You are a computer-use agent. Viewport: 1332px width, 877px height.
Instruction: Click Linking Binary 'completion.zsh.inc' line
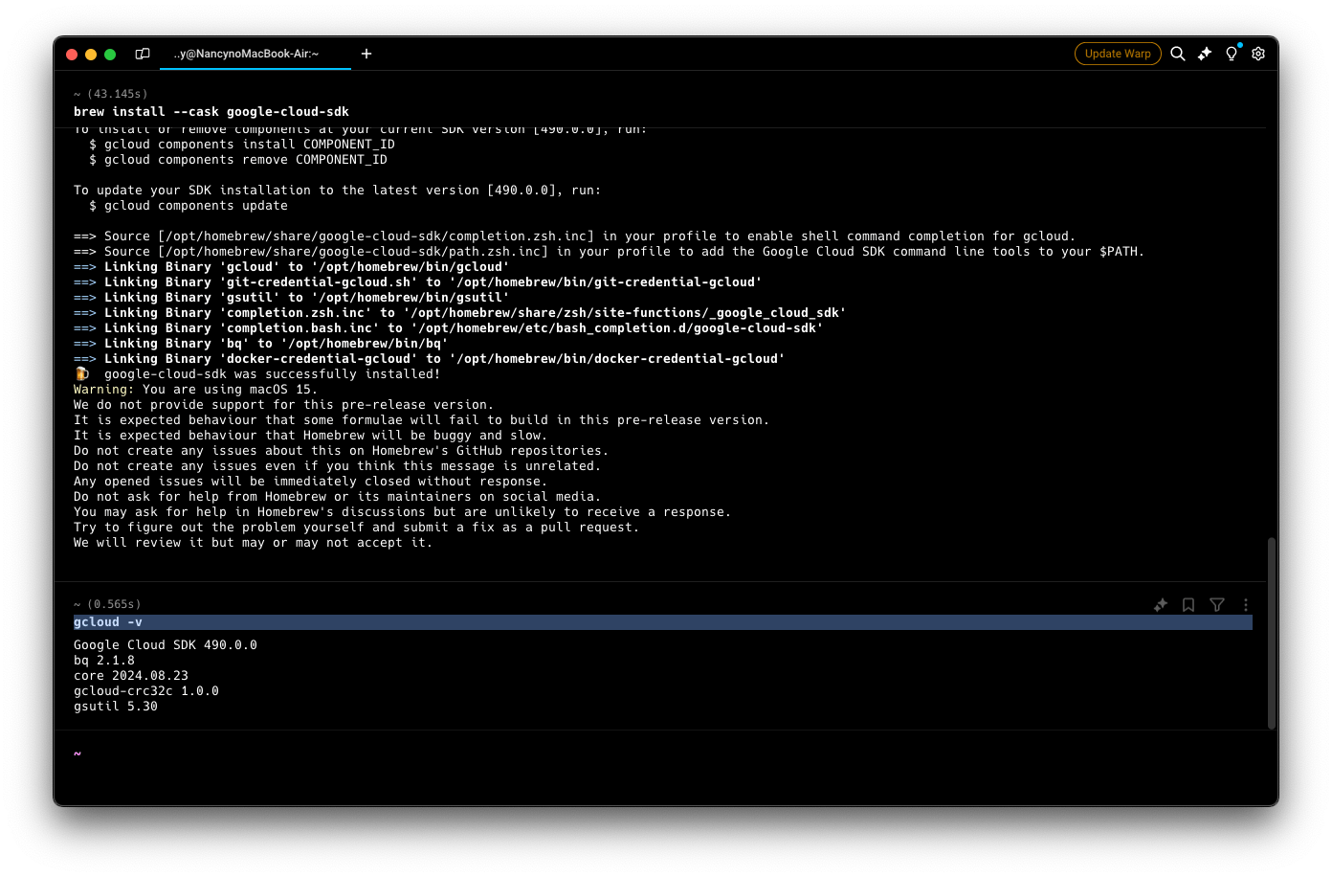point(460,313)
